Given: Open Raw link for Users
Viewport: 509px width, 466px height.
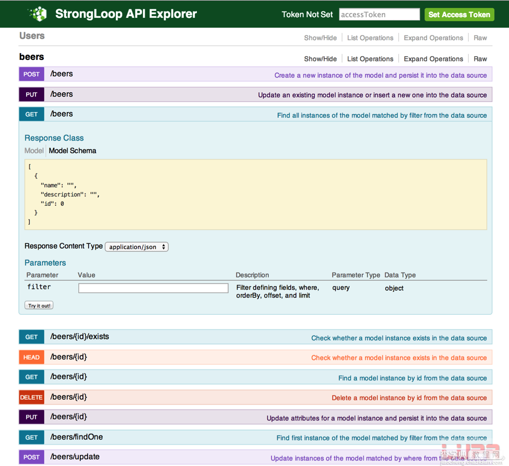Looking at the screenshot, I should tap(480, 38).
